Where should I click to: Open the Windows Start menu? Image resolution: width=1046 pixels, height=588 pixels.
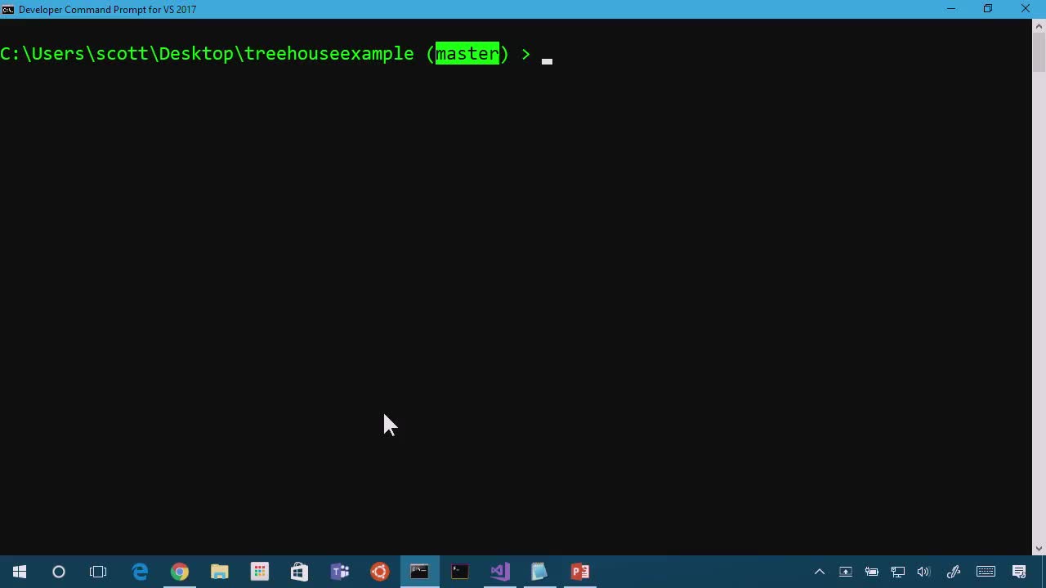coord(20,572)
